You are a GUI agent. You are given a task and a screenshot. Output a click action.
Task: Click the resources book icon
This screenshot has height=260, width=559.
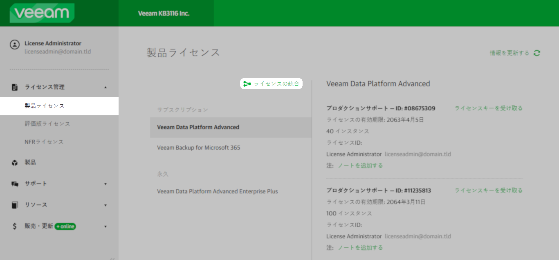15,205
